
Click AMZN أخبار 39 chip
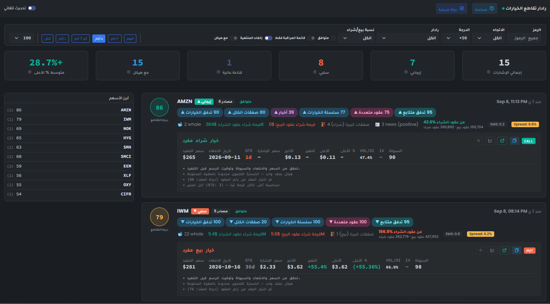[x=284, y=112]
